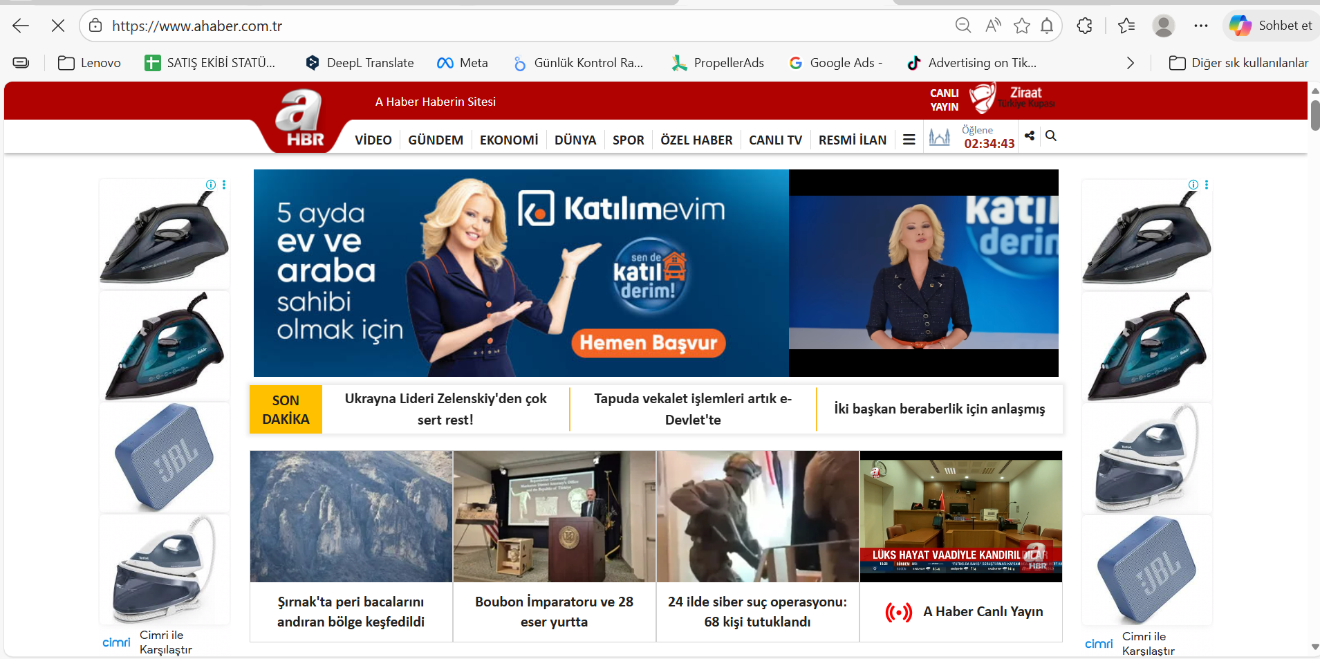
Task: Open the Favorites list icon
Action: click(x=1126, y=26)
